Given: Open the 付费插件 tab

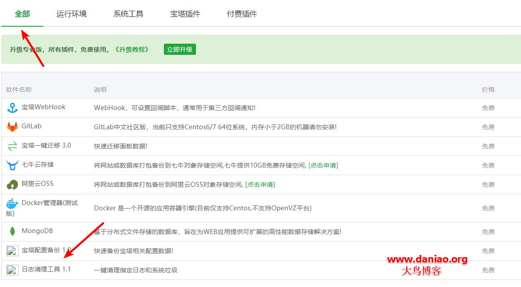Looking at the screenshot, I should (x=242, y=14).
